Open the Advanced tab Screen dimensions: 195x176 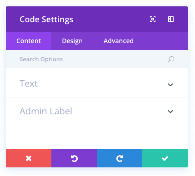coord(119,41)
